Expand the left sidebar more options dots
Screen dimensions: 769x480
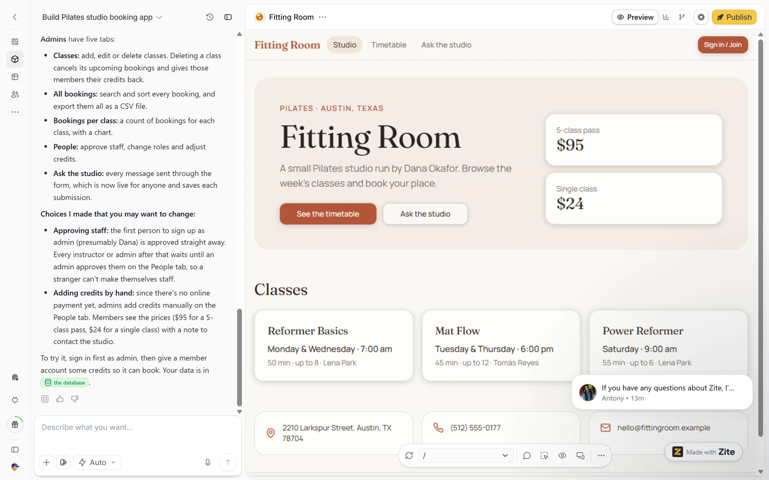pyautogui.click(x=15, y=112)
